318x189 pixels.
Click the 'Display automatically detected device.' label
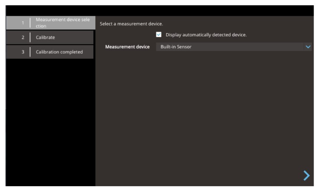(206, 35)
